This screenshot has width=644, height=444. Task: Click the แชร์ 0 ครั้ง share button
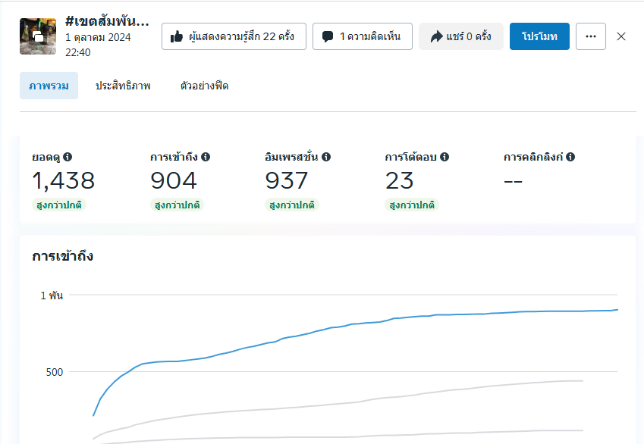pos(460,36)
